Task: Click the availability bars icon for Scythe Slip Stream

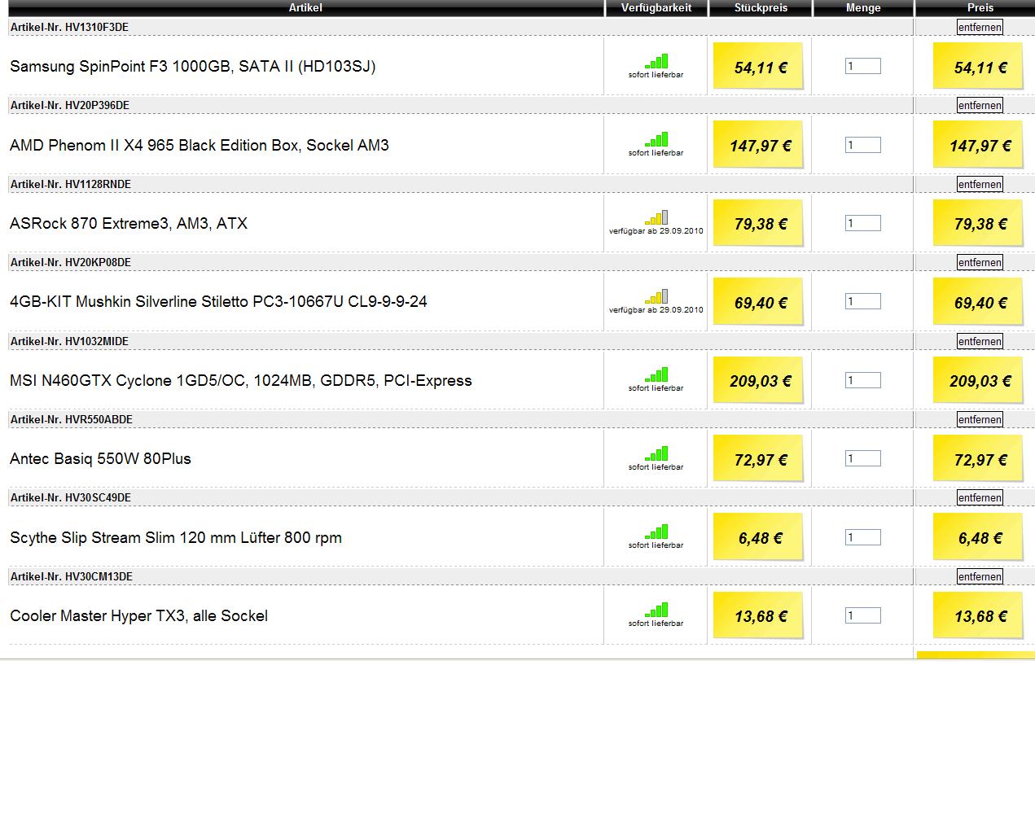Action: (656, 532)
